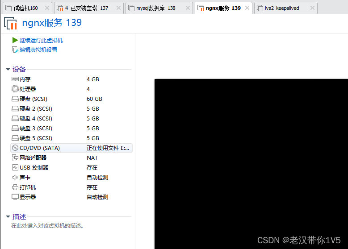This screenshot has height=249, width=348.
Task: Select the 硬盘 (SCSI) row label
Action: click(x=34, y=99)
